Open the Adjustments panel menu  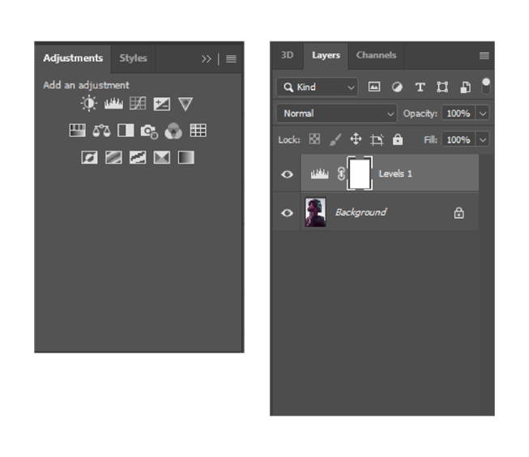[x=231, y=59]
